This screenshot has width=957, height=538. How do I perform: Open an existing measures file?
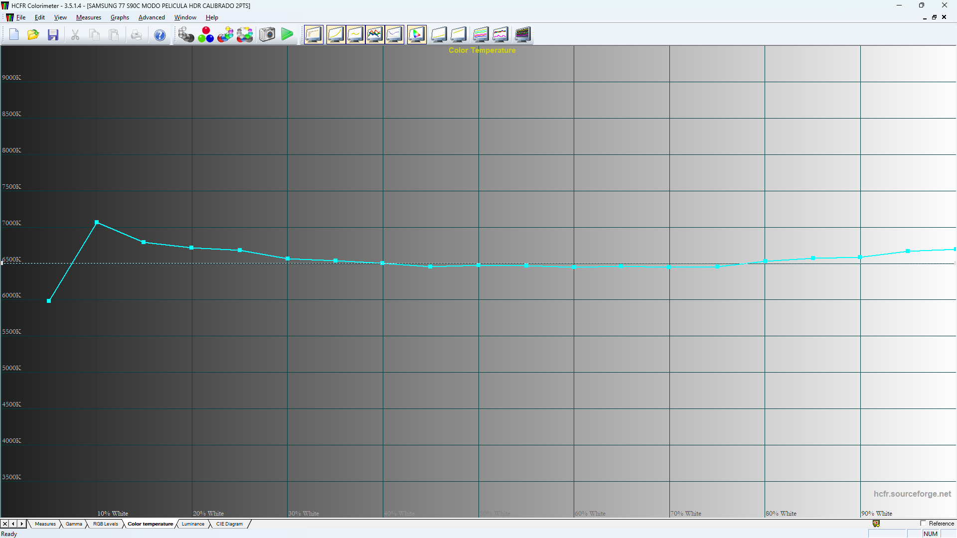pyautogui.click(x=33, y=34)
